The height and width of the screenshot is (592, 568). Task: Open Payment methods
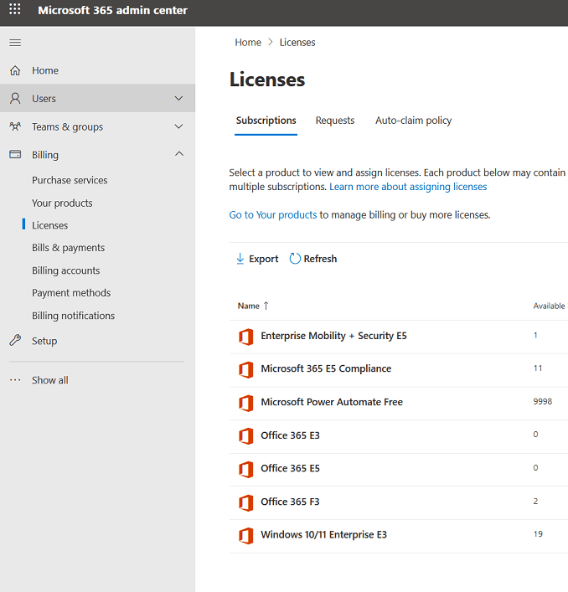(71, 292)
